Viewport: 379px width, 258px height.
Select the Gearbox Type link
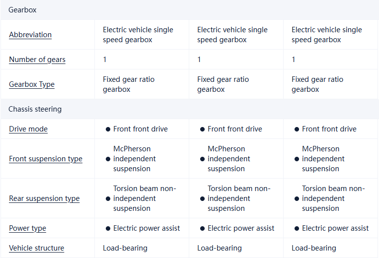pos(32,84)
